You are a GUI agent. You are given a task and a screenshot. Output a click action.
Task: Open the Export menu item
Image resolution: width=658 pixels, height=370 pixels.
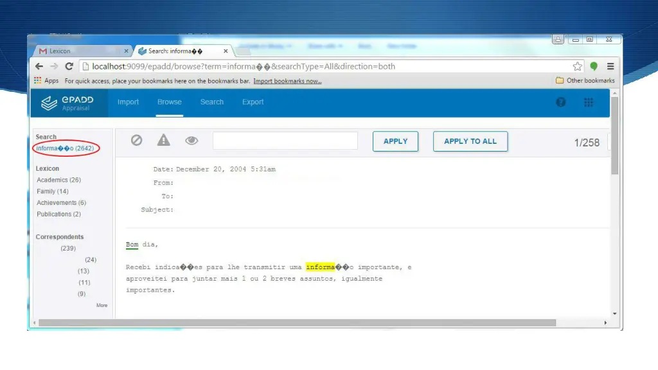tap(253, 102)
